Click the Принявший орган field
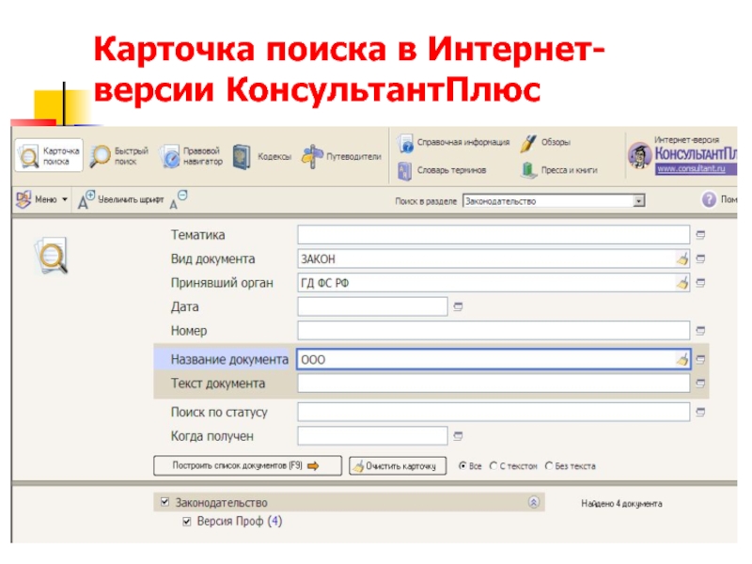752x564 pixels. [x=486, y=283]
